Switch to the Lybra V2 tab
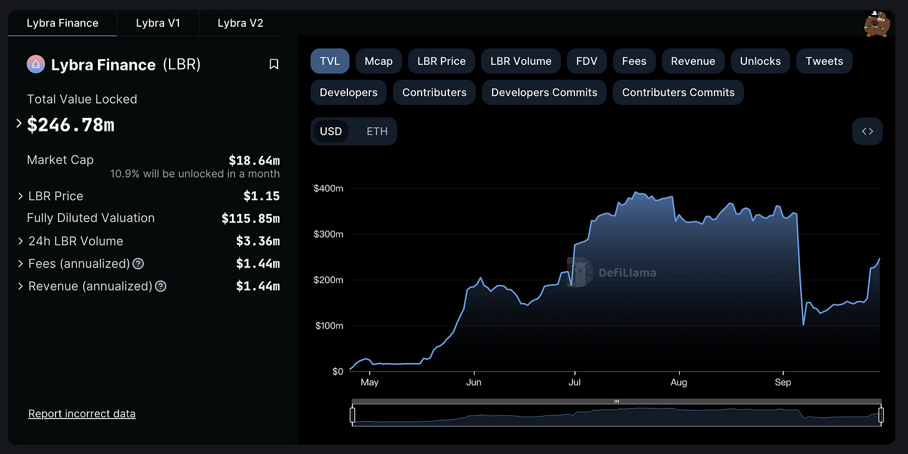This screenshot has height=454, width=908. click(240, 23)
